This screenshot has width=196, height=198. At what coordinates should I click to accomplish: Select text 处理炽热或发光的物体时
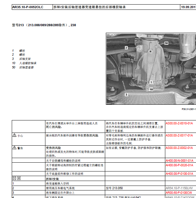(62, 152)
